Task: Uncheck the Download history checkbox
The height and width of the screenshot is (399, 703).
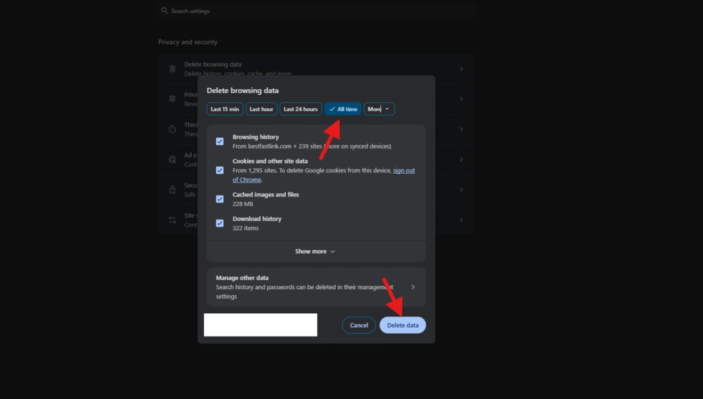Action: pyautogui.click(x=220, y=223)
